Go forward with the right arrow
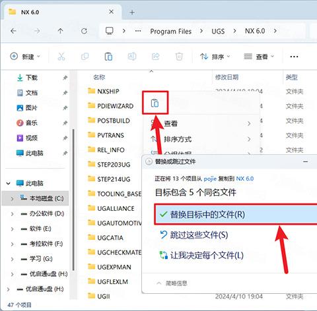 37,31
